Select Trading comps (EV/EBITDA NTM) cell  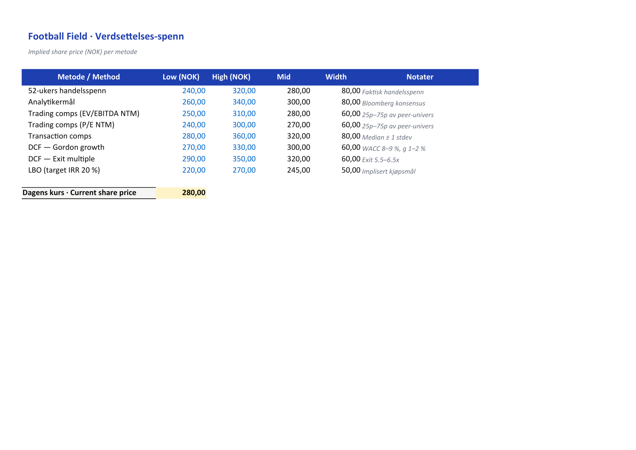point(84,113)
